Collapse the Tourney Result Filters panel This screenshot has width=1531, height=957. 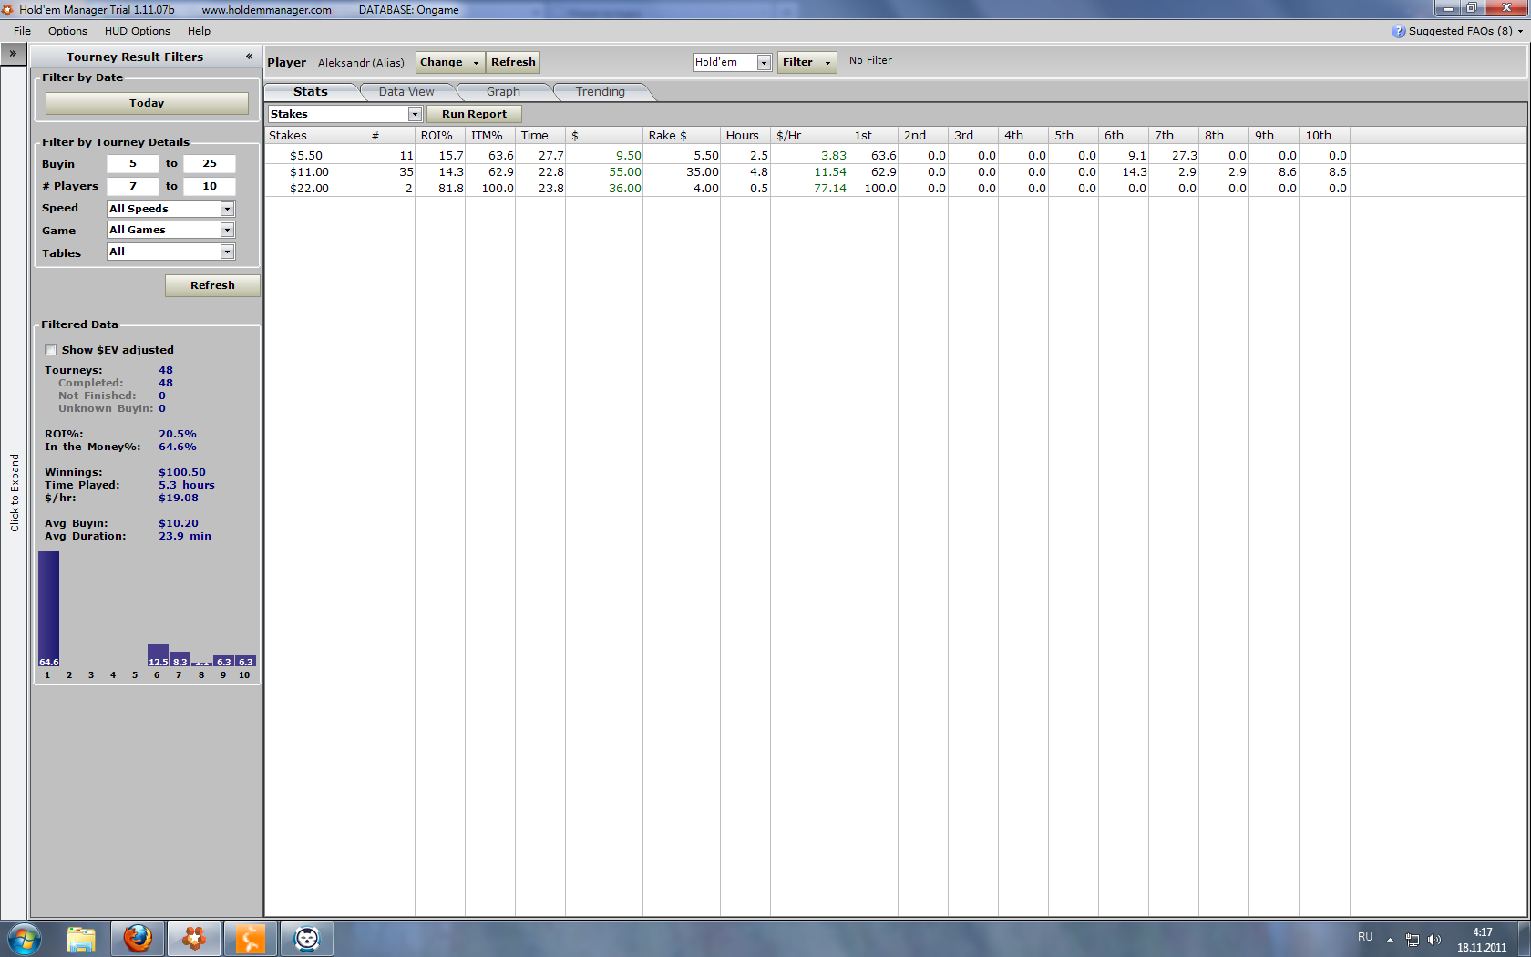point(249,57)
